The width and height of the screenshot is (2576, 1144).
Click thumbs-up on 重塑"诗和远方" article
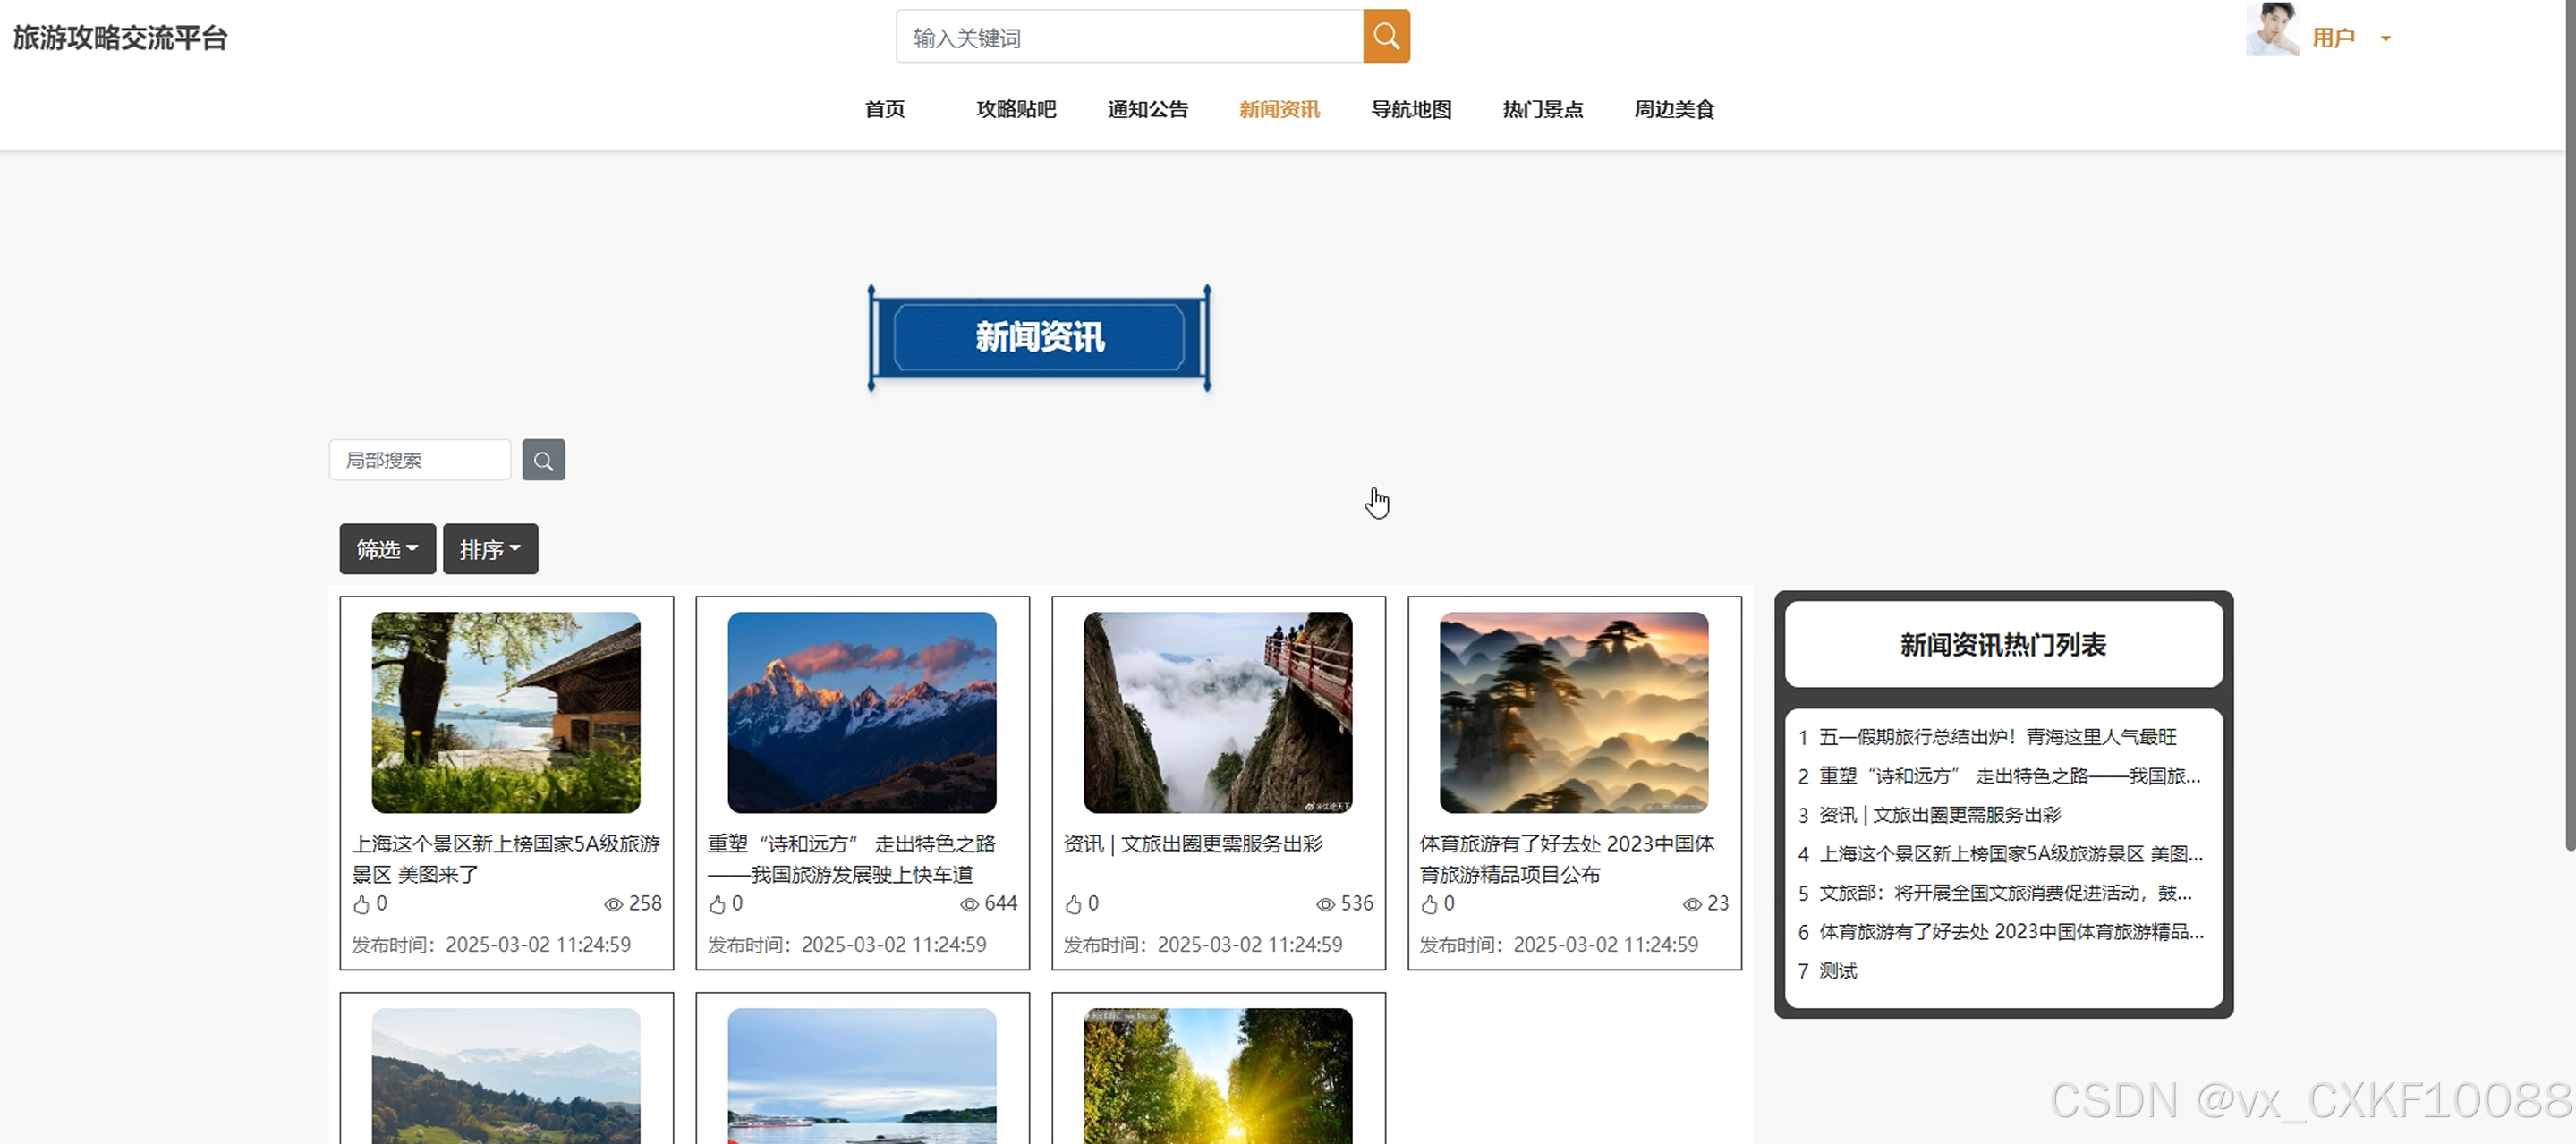pyautogui.click(x=718, y=904)
